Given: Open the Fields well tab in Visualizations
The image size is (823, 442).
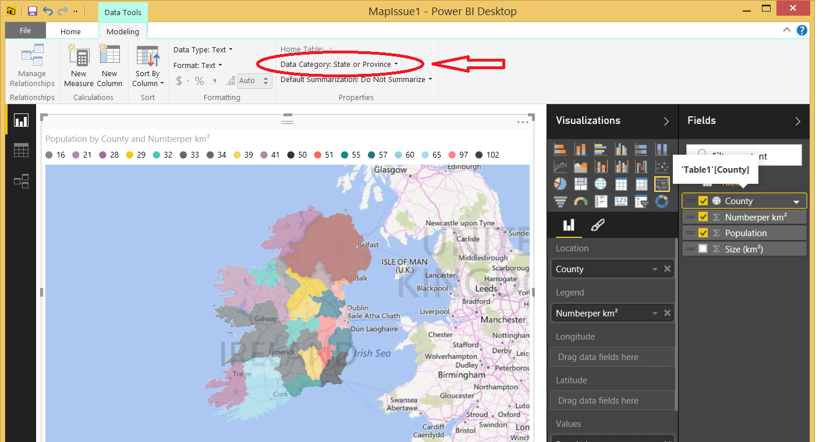Looking at the screenshot, I should click(x=569, y=226).
